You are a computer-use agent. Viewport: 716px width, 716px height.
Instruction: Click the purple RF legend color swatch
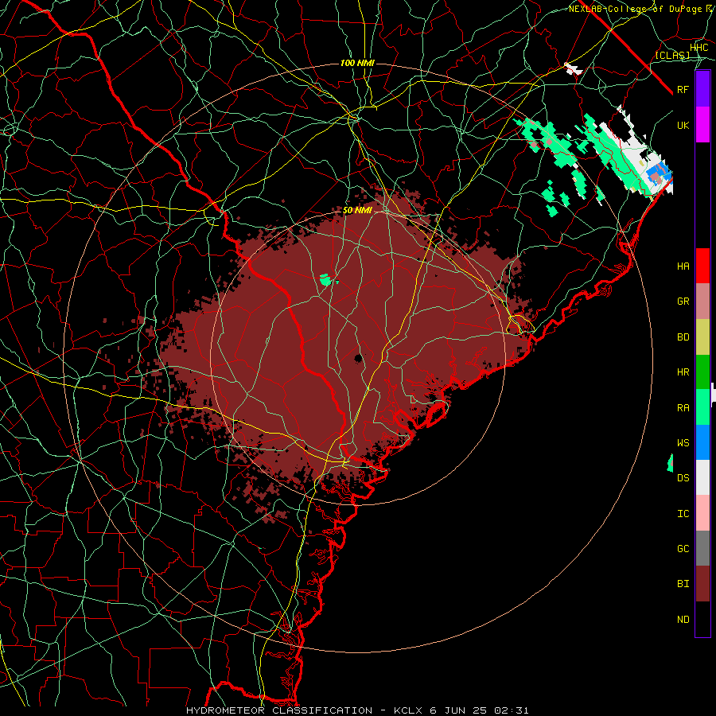[702, 89]
